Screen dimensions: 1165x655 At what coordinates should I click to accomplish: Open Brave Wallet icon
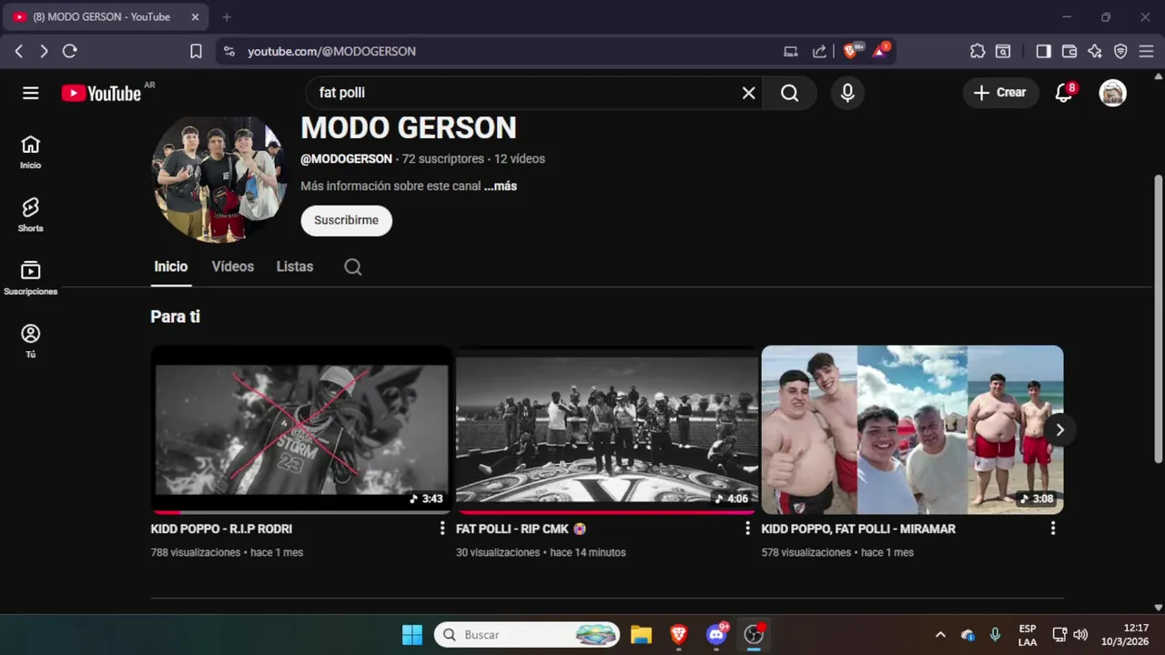[1069, 51]
